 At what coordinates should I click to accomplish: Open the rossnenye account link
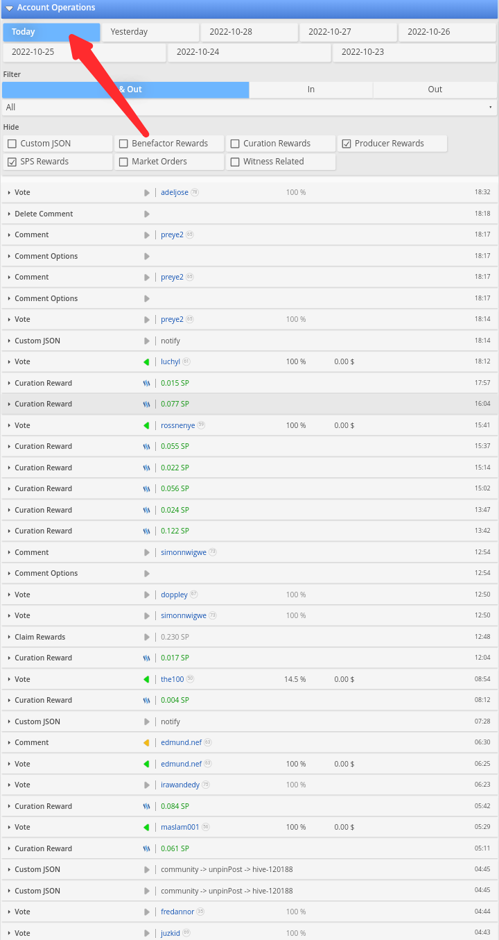click(x=177, y=425)
